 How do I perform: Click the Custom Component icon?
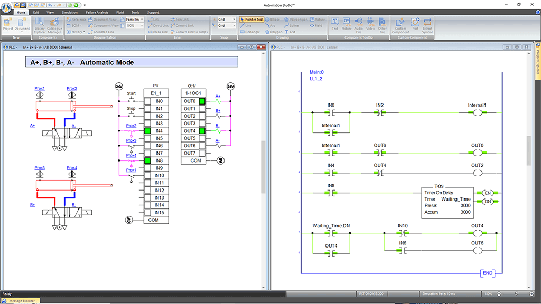pyautogui.click(x=400, y=25)
